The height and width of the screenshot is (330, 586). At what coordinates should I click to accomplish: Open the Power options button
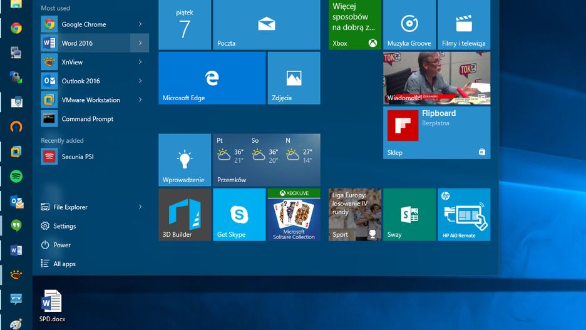click(x=61, y=245)
